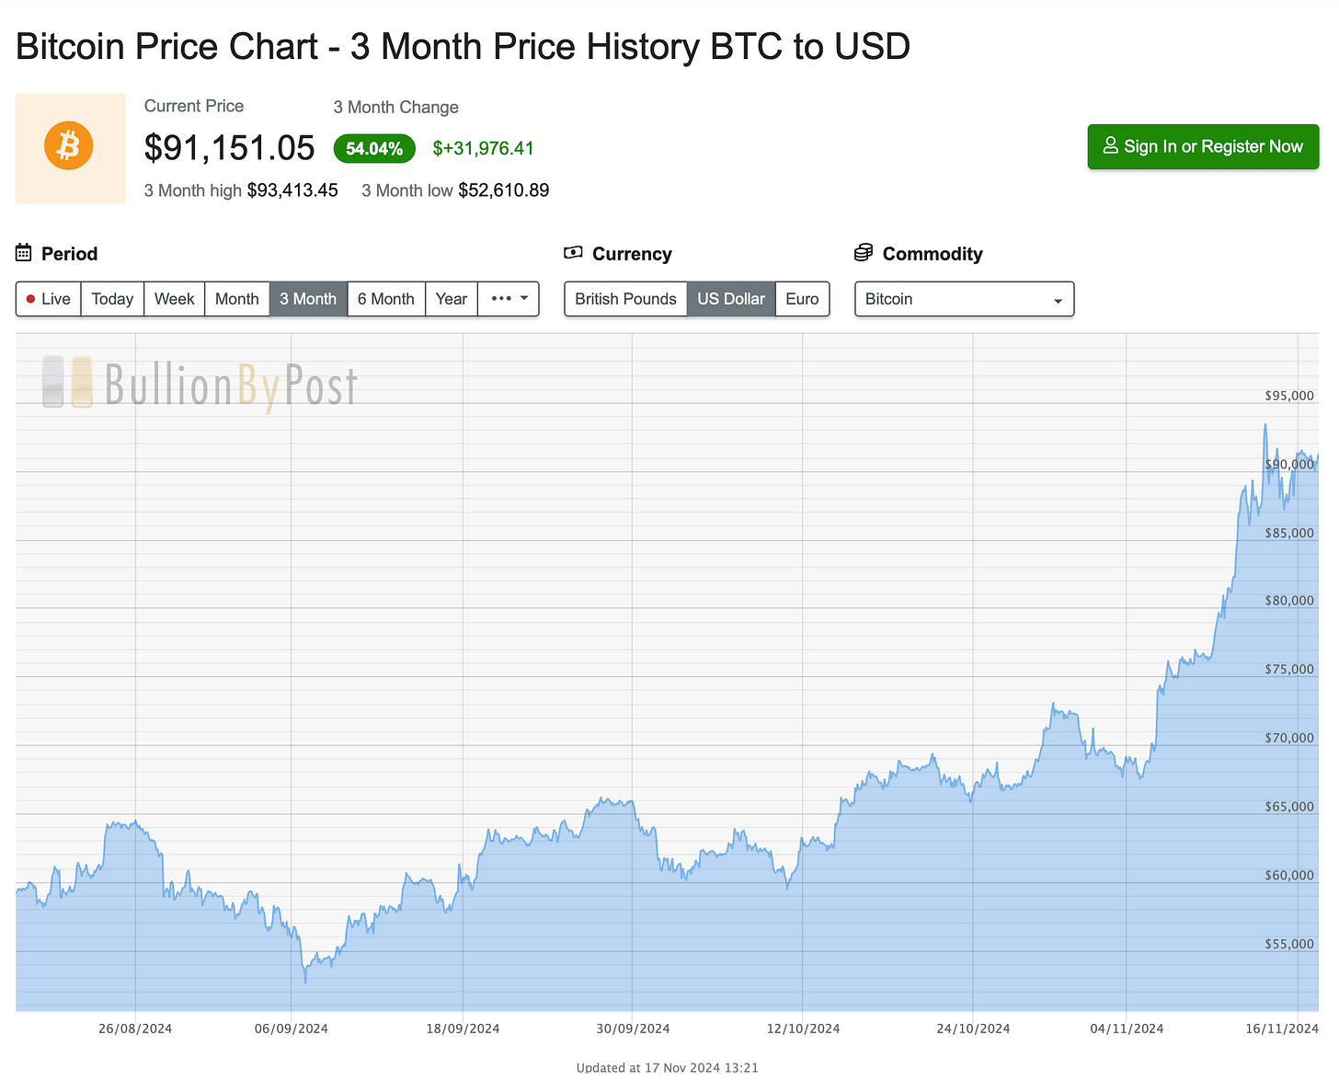
Task: Click the $70,000 axis label
Action: pos(1289,738)
